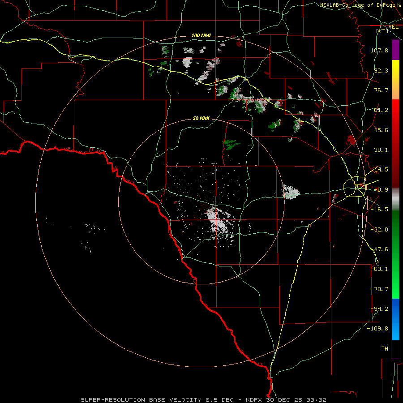403x403 pixels.
Task: Click the purple segment of the color scale
Action: coord(395,50)
